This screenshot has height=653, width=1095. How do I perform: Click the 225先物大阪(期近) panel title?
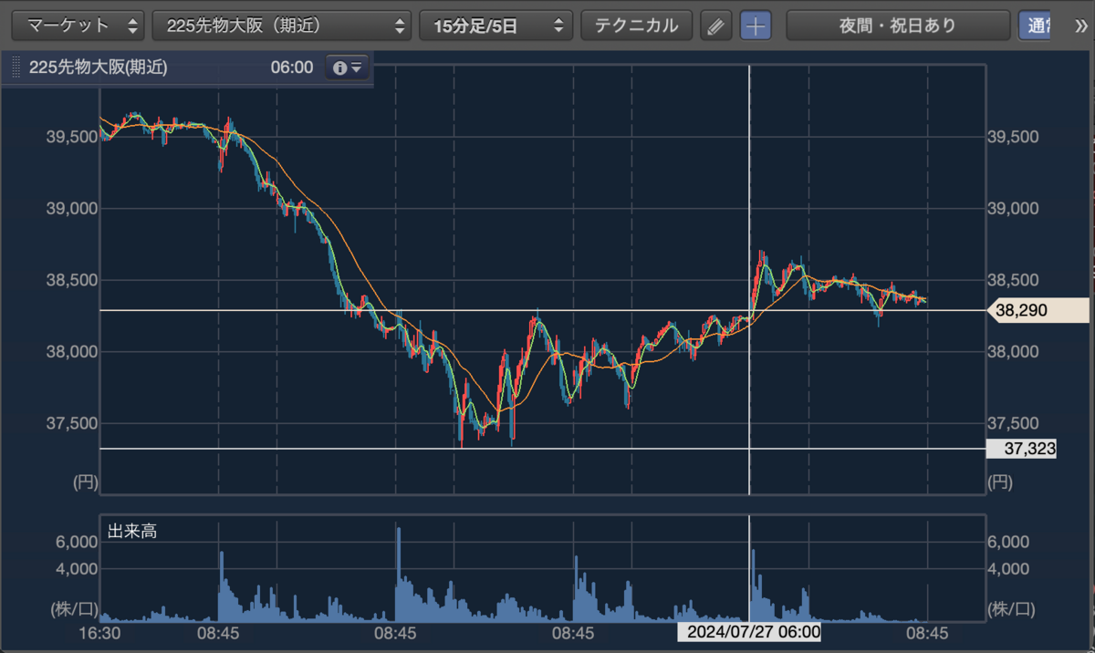coord(99,67)
